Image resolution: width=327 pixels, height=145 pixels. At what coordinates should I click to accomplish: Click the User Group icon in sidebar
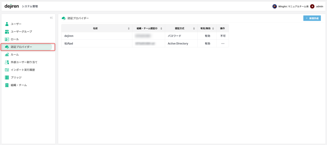(x=7, y=32)
